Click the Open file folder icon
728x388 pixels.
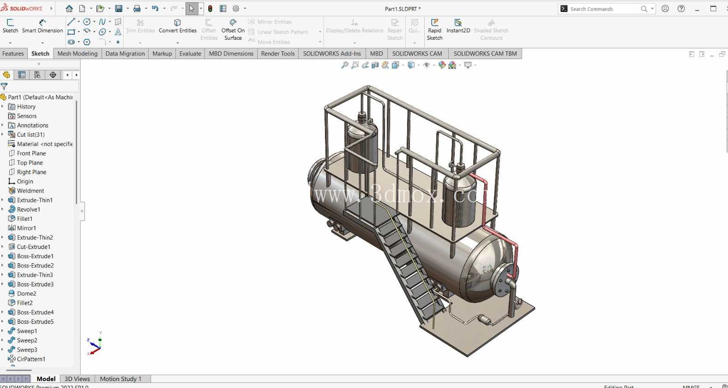(x=100, y=8)
